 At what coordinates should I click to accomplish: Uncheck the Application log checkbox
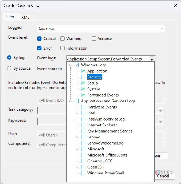tap(83, 71)
